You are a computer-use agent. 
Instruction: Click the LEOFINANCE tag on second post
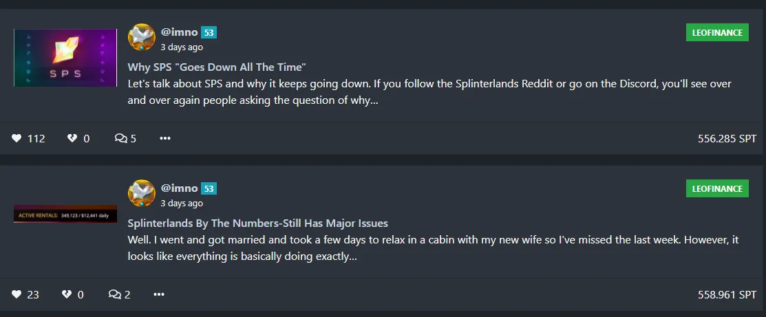(x=717, y=188)
